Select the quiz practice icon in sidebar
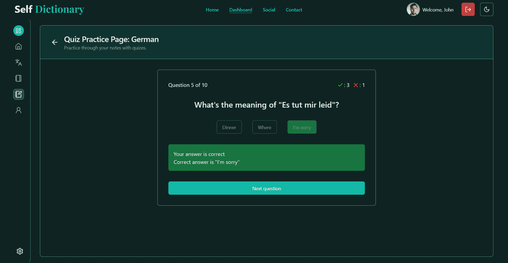The width and height of the screenshot is (508, 263). [x=18, y=94]
